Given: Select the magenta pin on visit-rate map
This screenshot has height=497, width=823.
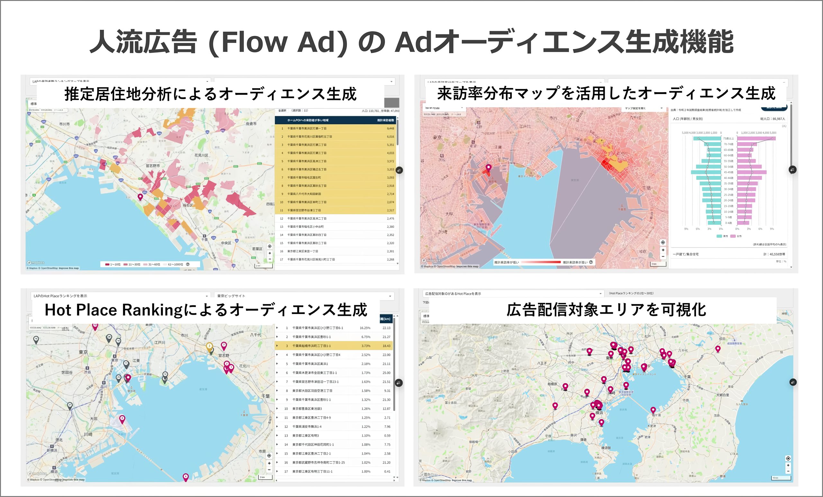Looking at the screenshot, I should pyautogui.click(x=488, y=168).
